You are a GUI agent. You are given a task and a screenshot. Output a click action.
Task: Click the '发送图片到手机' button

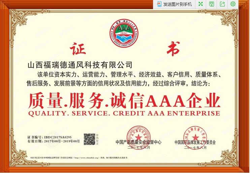point(174,4)
